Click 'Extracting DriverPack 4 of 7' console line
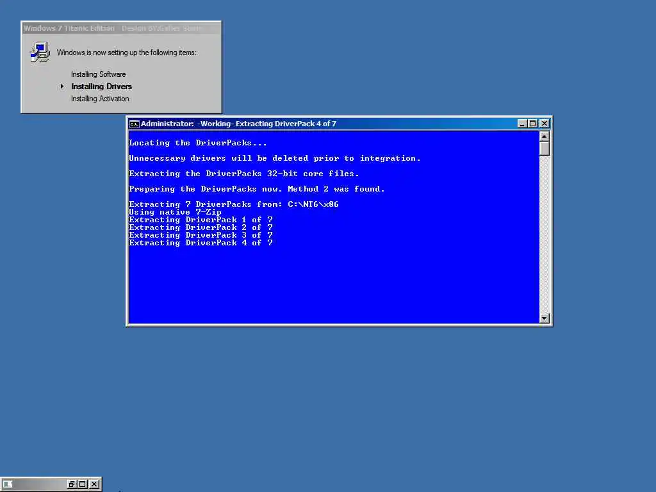The image size is (656, 492). (201, 243)
